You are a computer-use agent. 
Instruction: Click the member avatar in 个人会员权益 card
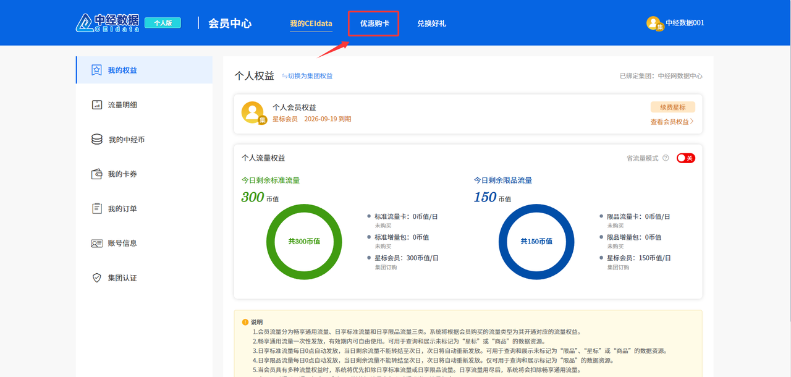pyautogui.click(x=253, y=112)
